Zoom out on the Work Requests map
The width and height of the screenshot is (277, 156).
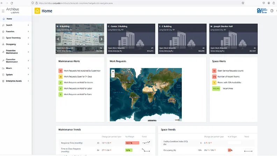click(x=113, y=76)
